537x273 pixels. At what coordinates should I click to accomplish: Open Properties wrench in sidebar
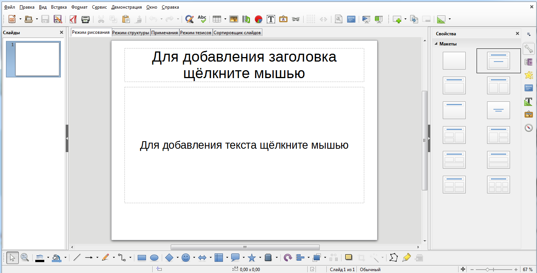click(x=529, y=48)
